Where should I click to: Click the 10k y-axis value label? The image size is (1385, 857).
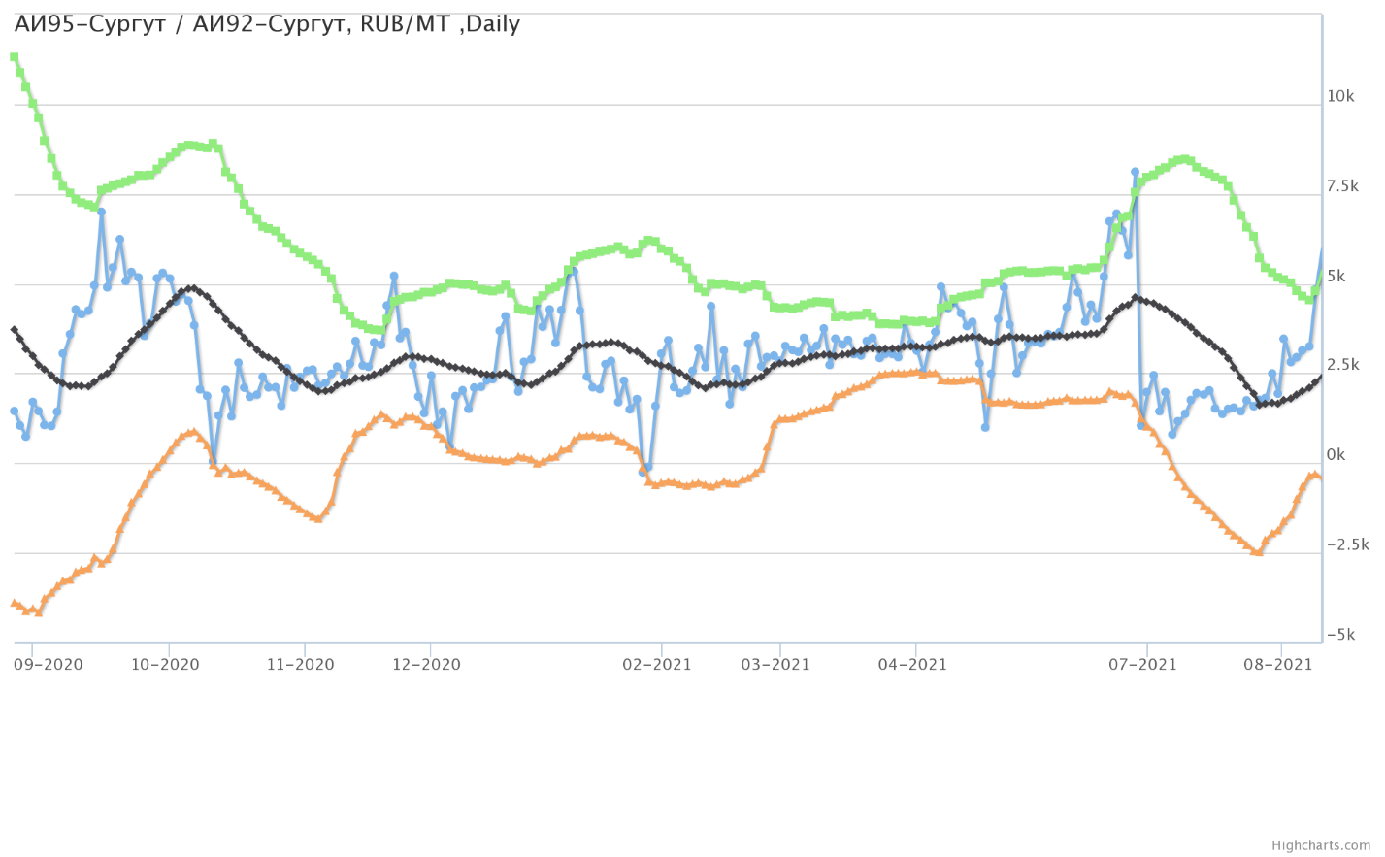click(1340, 96)
